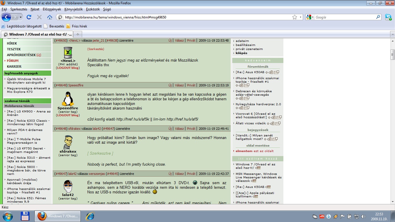395x222 pixels.
Task: Open the Windows Start orb
Action: (8, 216)
